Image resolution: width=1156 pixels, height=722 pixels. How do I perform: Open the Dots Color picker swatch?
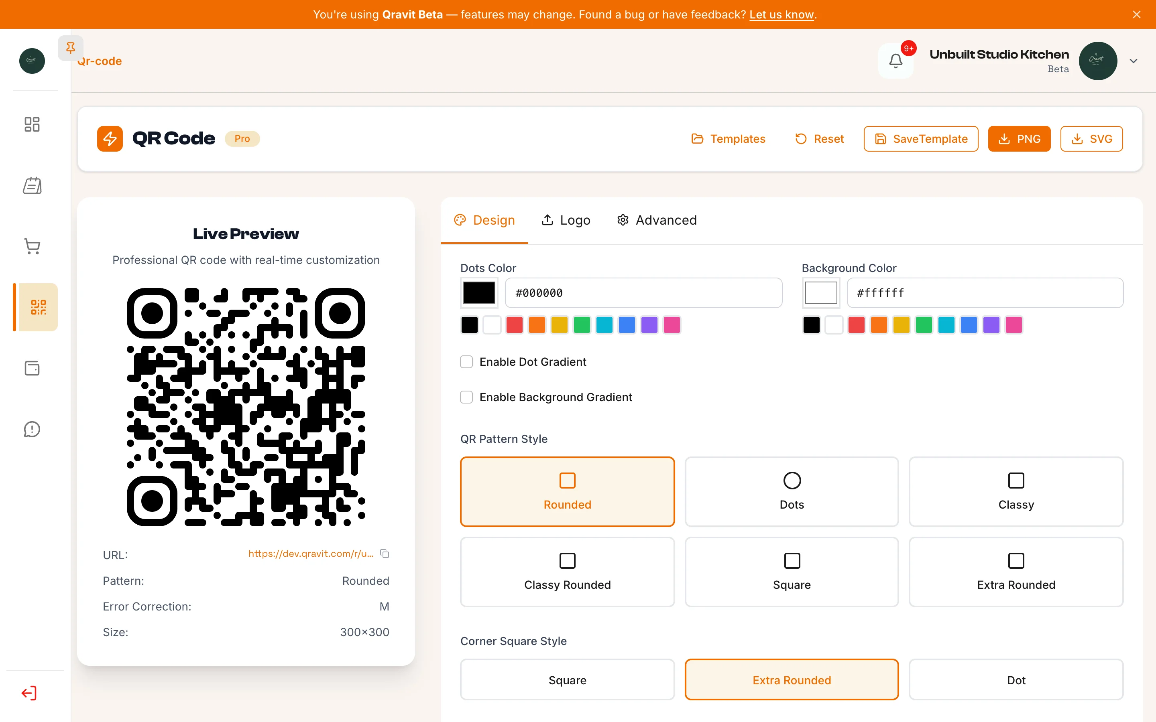(x=479, y=293)
